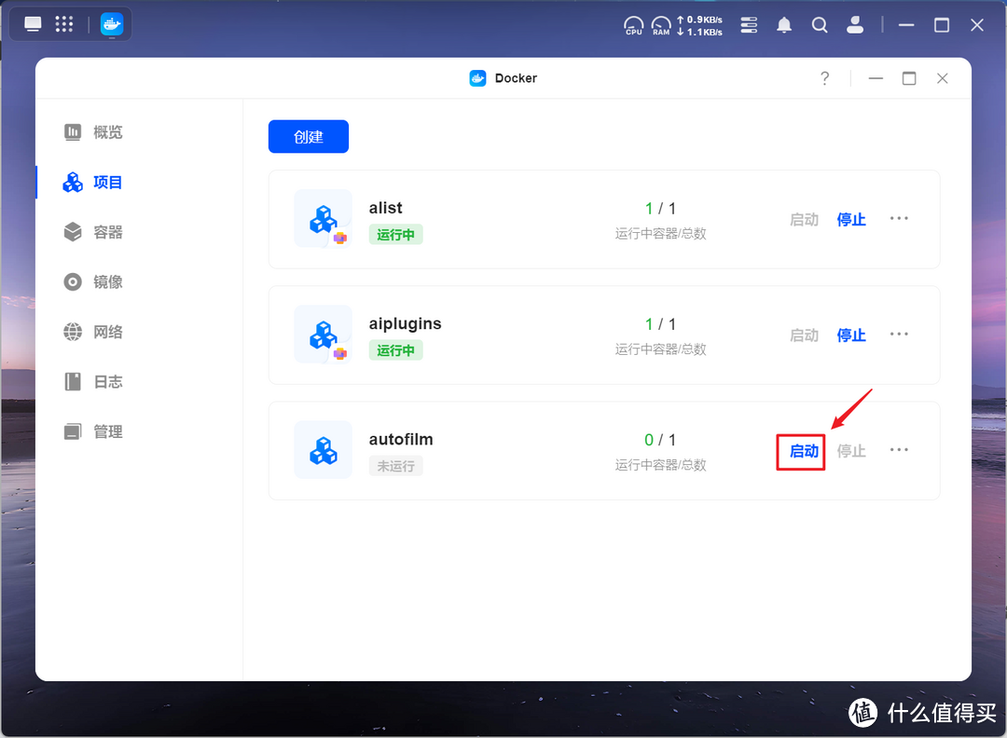Open more options menu for autofilm project
This screenshot has width=1007, height=738.
(899, 450)
